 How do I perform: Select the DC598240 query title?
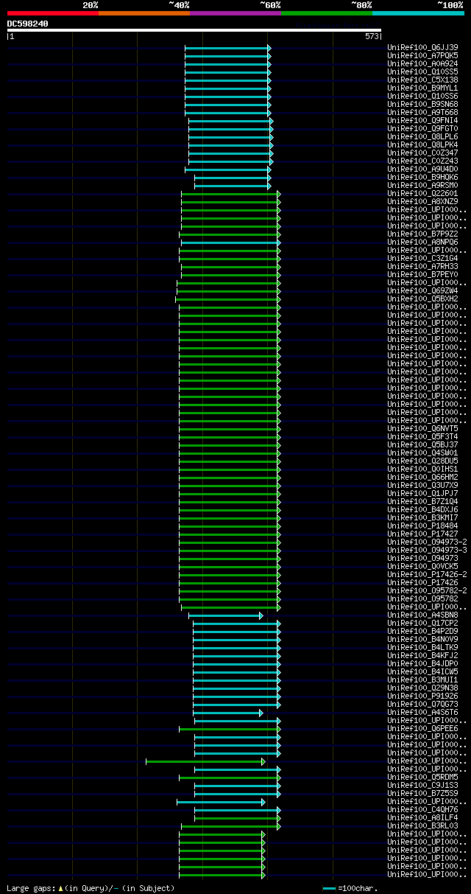click(28, 24)
